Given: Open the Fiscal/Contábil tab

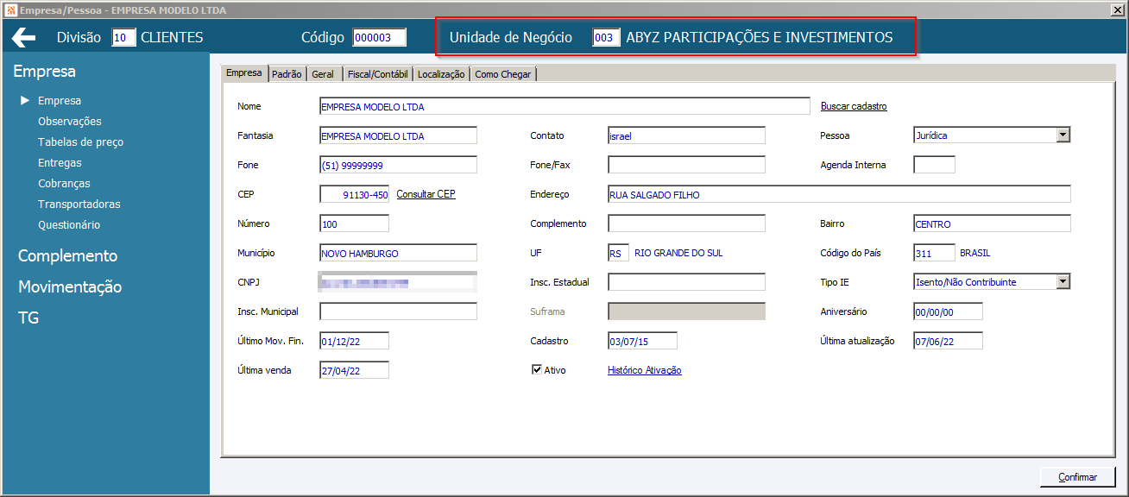Looking at the screenshot, I should tap(377, 74).
